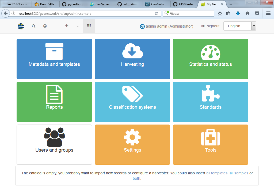Go to browser home page icon

click(x=248, y=13)
